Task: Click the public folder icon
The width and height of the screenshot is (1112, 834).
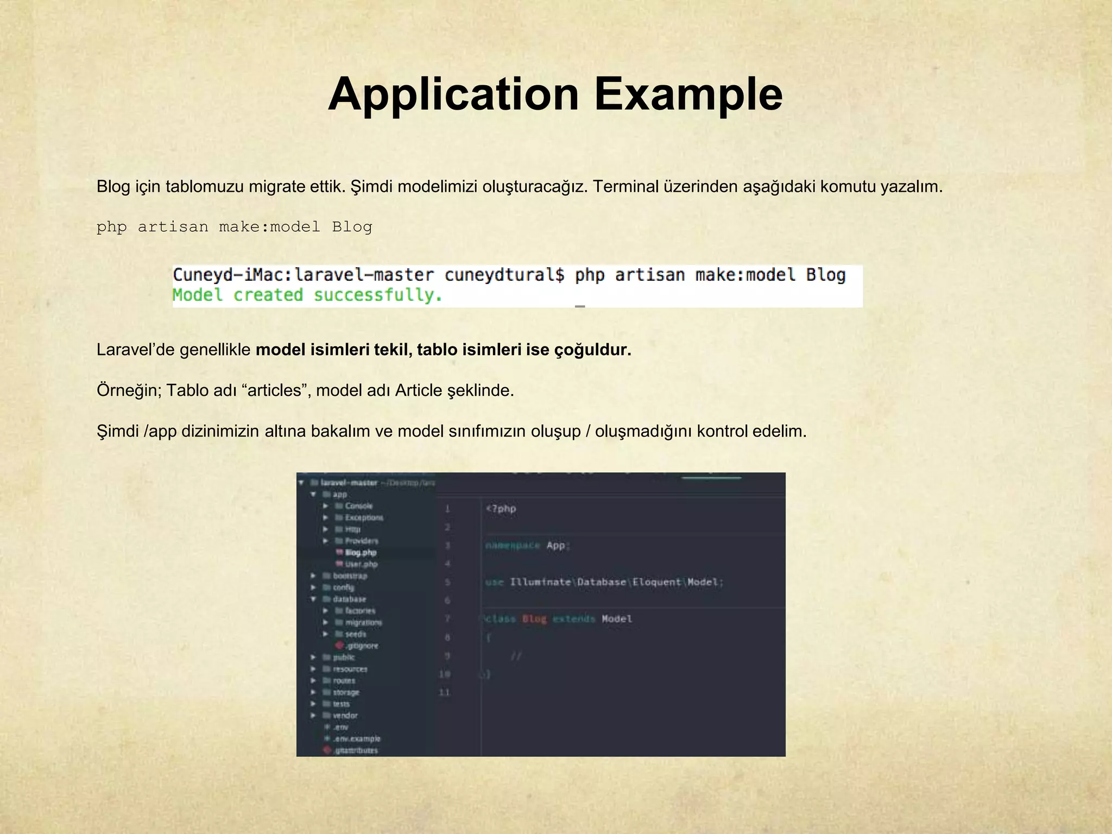Action: (x=326, y=657)
